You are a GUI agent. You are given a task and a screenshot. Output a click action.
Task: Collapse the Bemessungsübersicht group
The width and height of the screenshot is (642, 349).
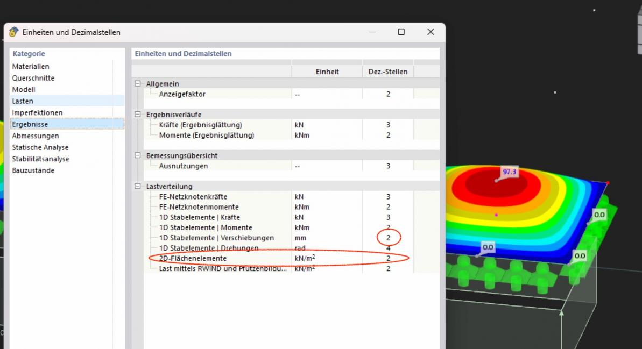pyautogui.click(x=138, y=155)
